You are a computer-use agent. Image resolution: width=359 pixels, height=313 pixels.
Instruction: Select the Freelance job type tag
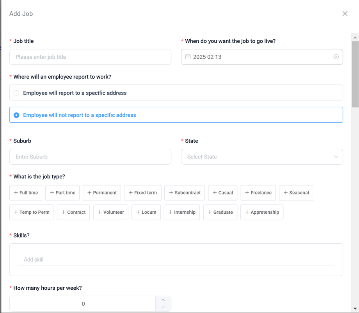point(258,193)
